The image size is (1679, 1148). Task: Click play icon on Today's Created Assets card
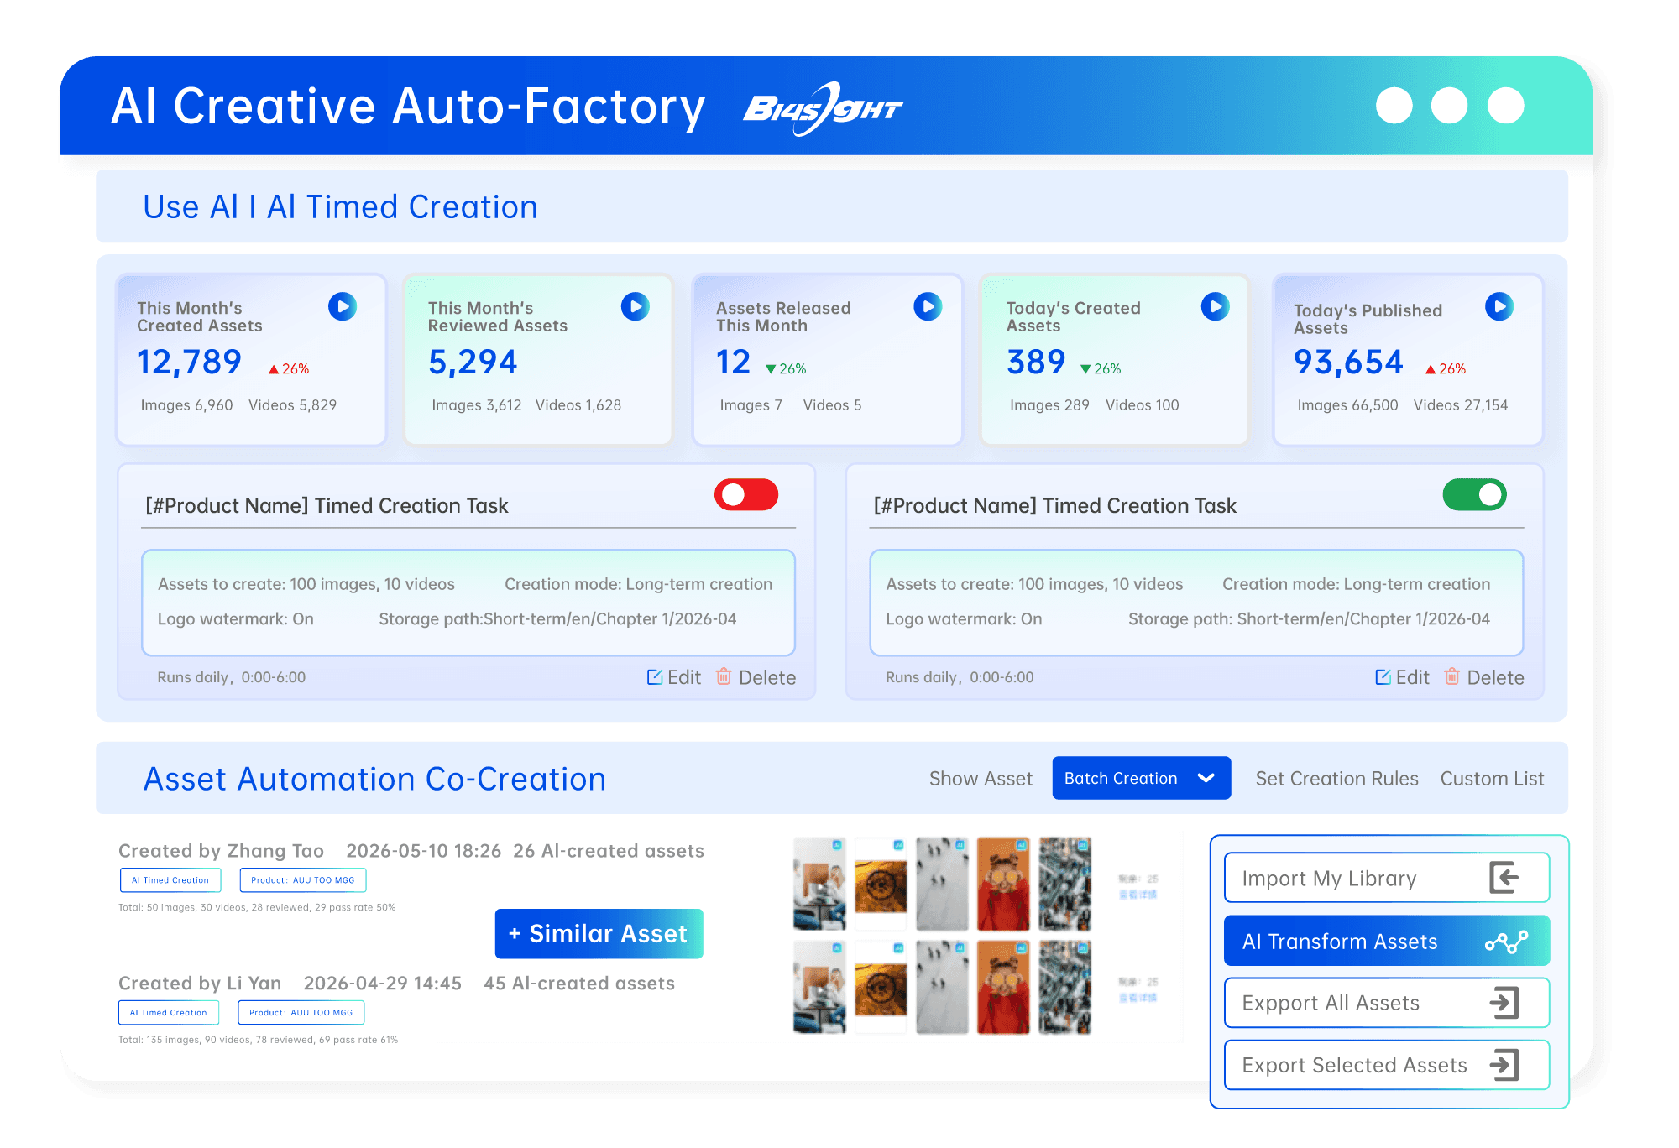(x=1216, y=306)
